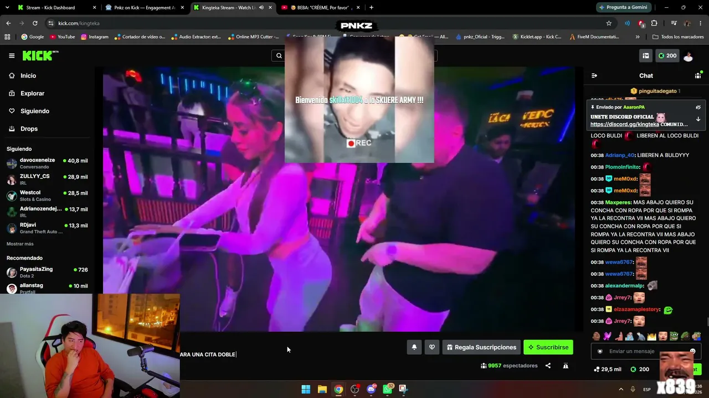Toggle stream notifications bell
Viewport: 709px width, 398px height.
414,347
